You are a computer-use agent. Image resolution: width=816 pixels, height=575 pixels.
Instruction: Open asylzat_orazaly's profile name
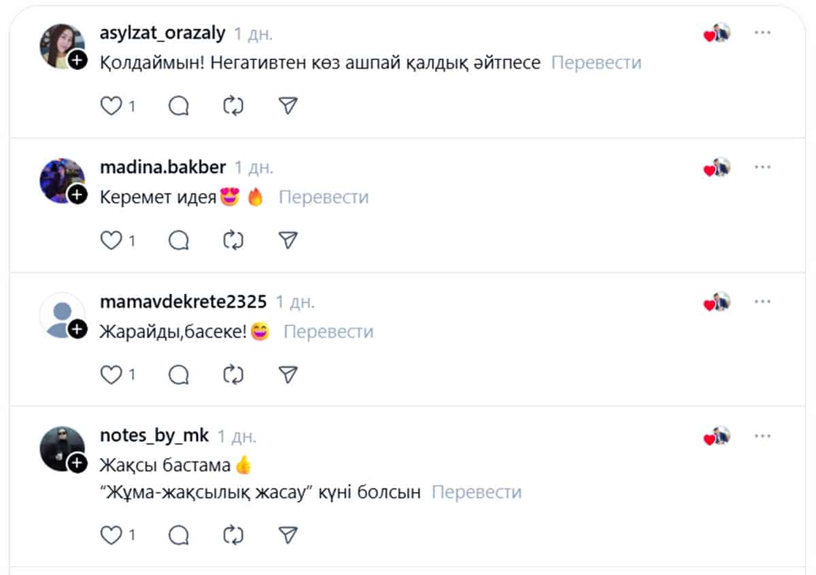[161, 32]
